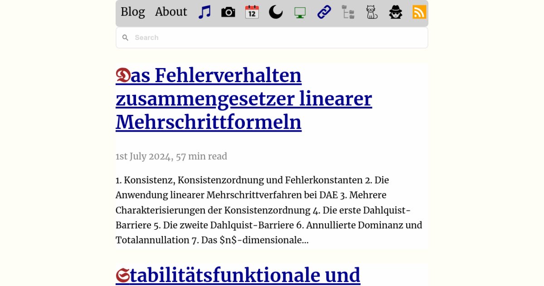Open the camera photos icon
This screenshot has height=286, width=544.
click(x=228, y=12)
